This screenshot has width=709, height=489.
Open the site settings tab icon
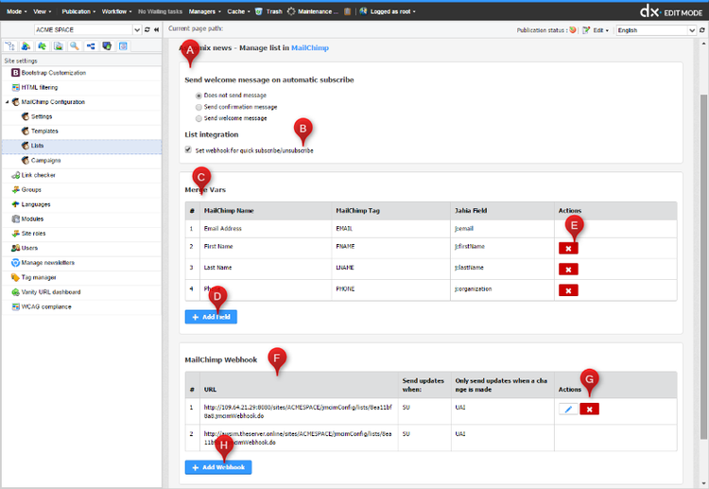tap(123, 46)
